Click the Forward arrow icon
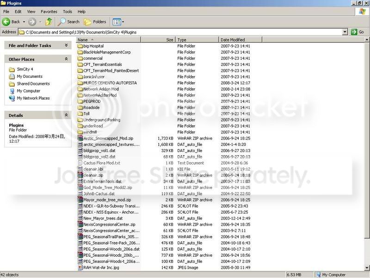This screenshot has width=370, height=278. tap(32, 22)
